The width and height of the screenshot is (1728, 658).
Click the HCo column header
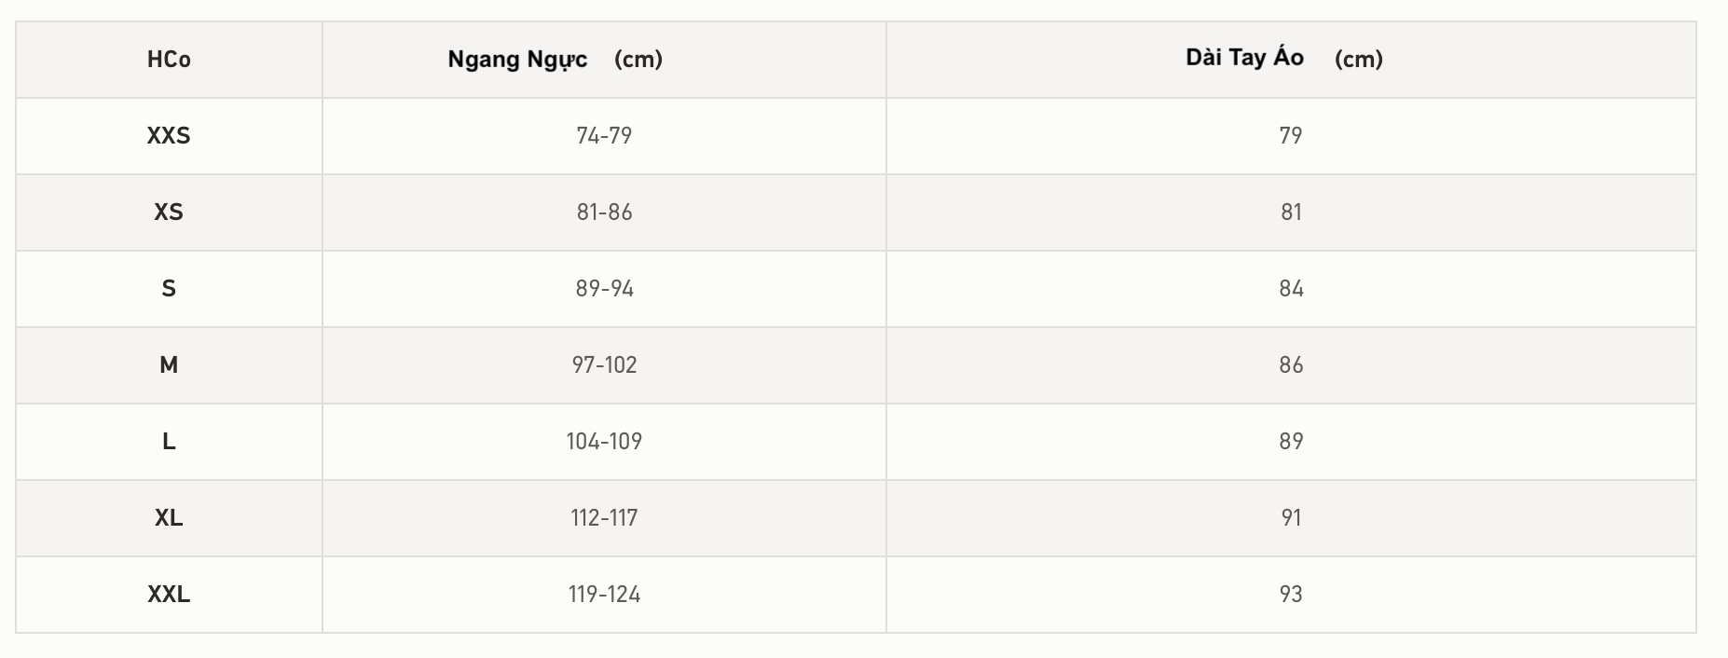tap(169, 60)
